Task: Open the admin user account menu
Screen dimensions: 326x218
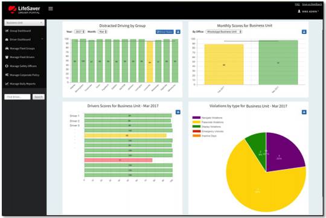Action: click(308, 11)
